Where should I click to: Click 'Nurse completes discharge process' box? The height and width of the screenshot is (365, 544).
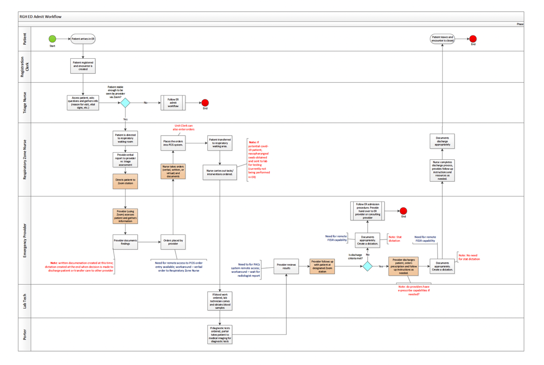pos(442,170)
